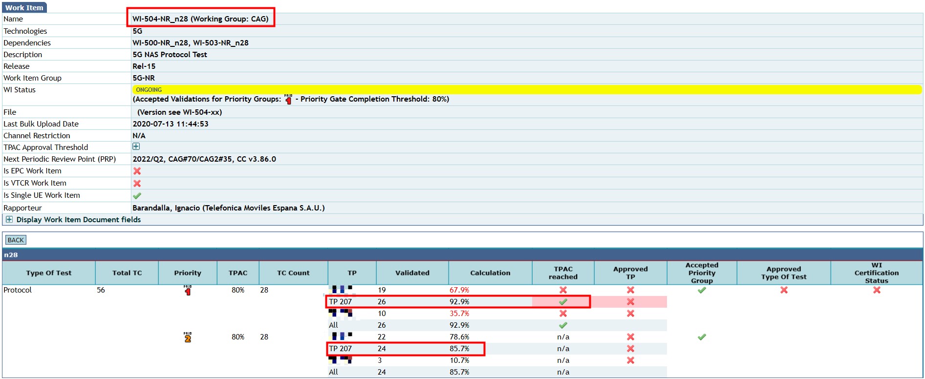This screenshot has width=925, height=379.
Task: Click red X under Approved Type Of Test
Action: (x=784, y=290)
